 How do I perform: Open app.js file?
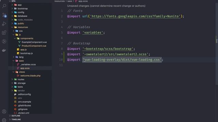click(24, 50)
